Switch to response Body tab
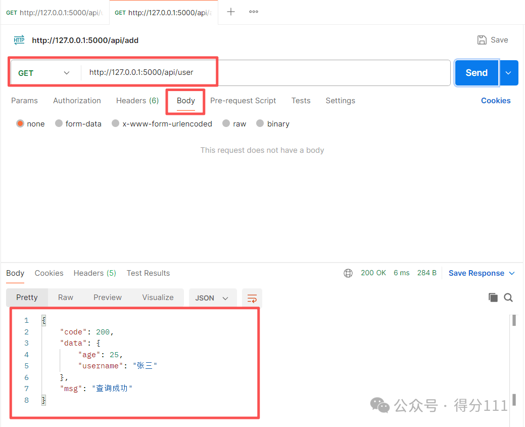 [x=15, y=273]
